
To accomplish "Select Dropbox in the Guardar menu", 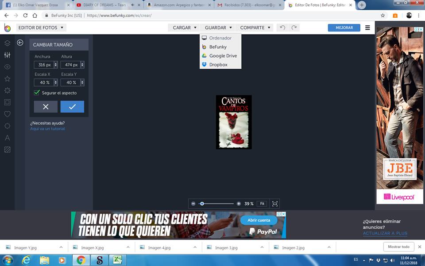I will (x=218, y=65).
